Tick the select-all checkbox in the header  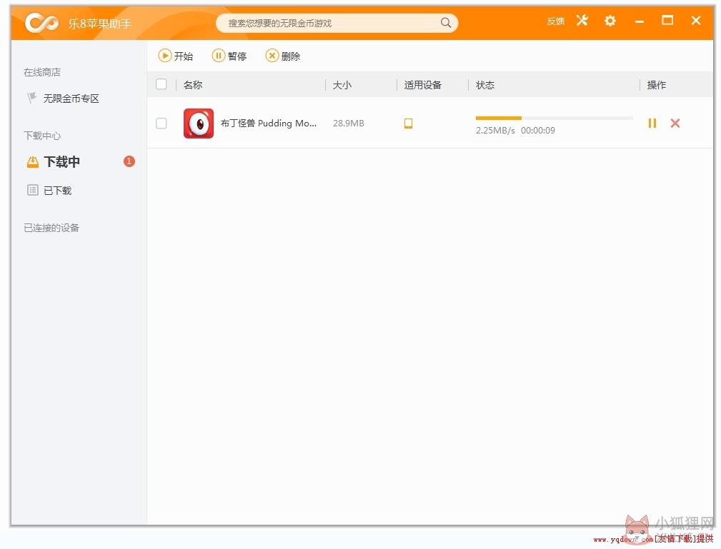[161, 84]
